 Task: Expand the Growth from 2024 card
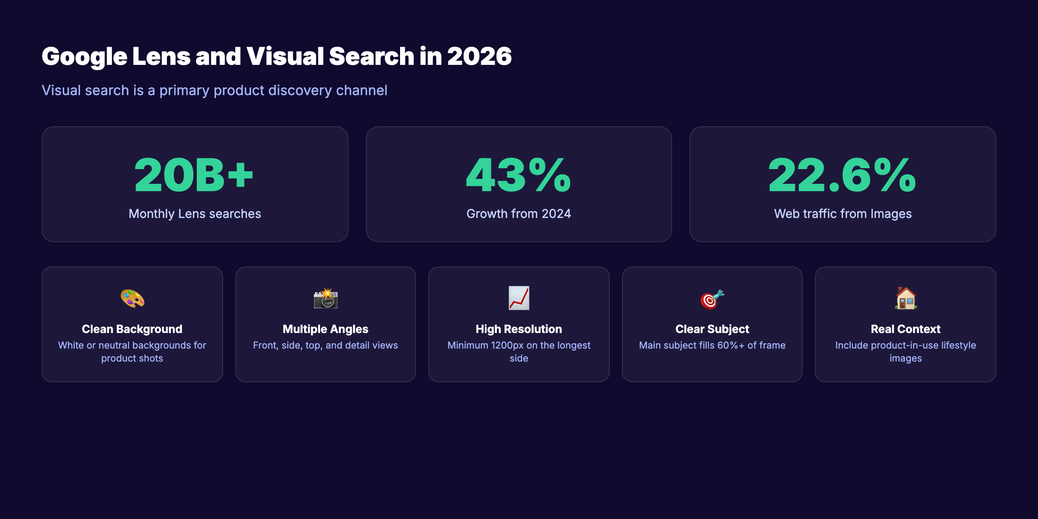pyautogui.click(x=518, y=184)
